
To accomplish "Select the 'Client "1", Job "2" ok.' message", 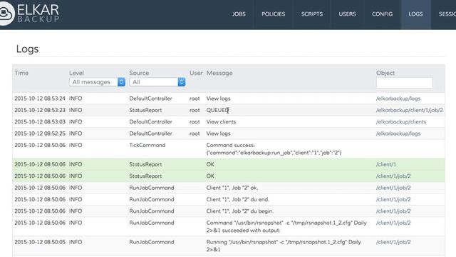I will (x=232, y=188).
